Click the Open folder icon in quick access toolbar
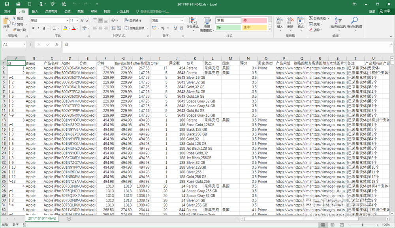Screen dimensions: 395x228 coord(18,4)
